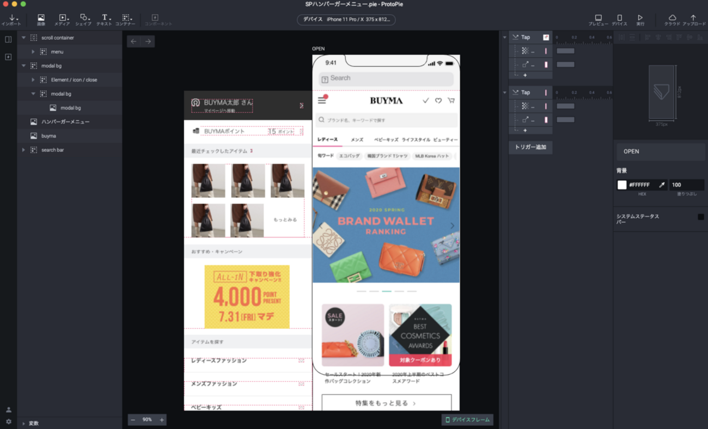Add a response under the second Tap trigger
This screenshot has height=429, width=708.
pyautogui.click(x=525, y=130)
